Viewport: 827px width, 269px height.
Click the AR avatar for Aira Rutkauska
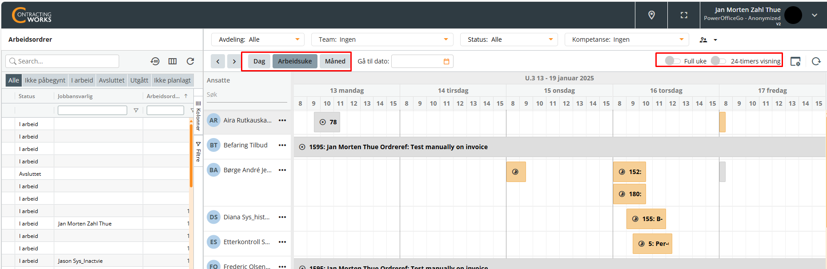(x=214, y=120)
